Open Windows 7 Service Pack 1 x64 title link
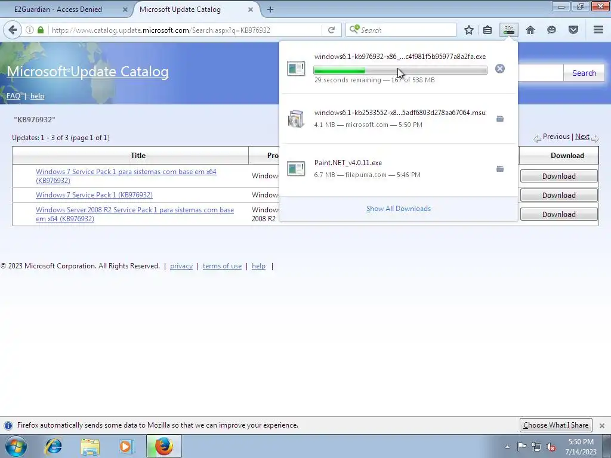The height and width of the screenshot is (458, 611). point(126,176)
